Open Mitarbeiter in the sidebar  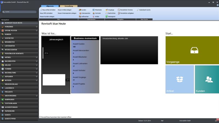[x=19, y=42]
